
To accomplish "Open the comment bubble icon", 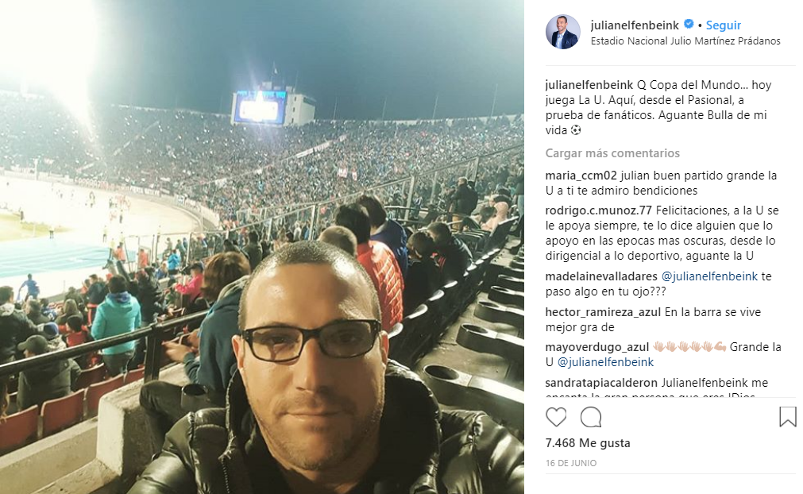I will pos(590,417).
